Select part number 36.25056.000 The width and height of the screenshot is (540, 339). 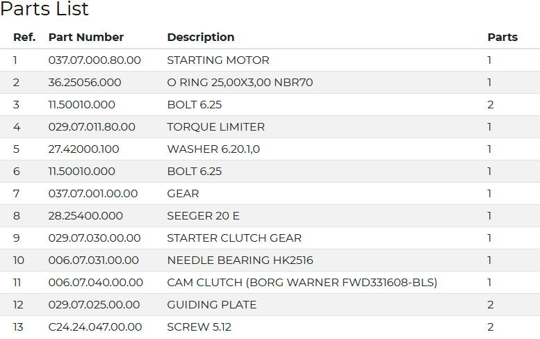[85, 83]
